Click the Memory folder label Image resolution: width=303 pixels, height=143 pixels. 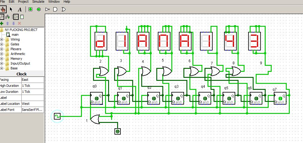click(16, 59)
